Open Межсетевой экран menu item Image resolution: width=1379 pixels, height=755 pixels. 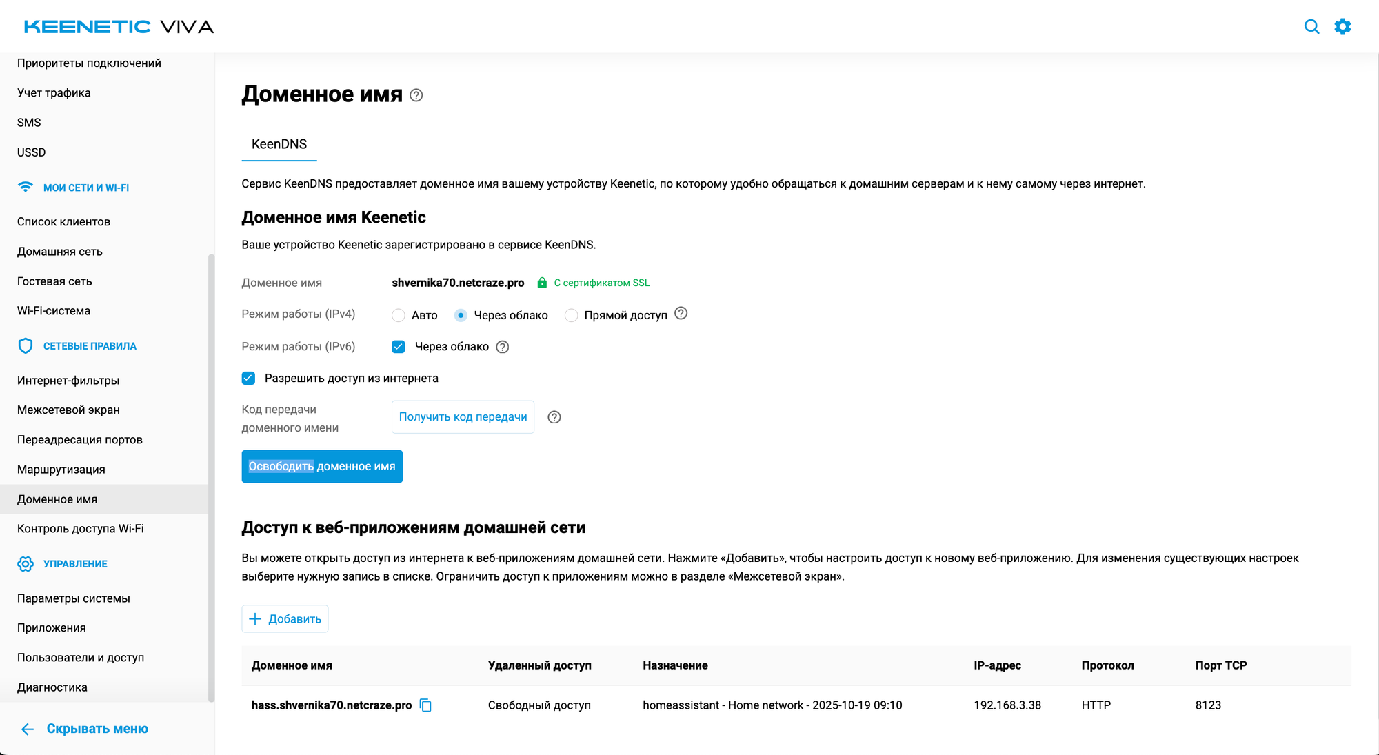68,410
